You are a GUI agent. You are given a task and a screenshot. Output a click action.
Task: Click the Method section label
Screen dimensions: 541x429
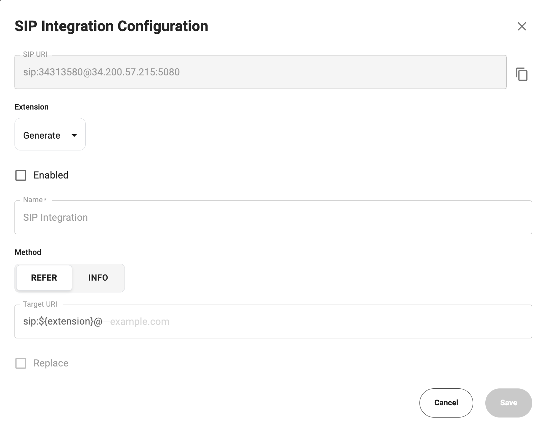coord(28,253)
